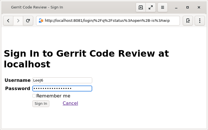Click the Password label

pos(18,88)
